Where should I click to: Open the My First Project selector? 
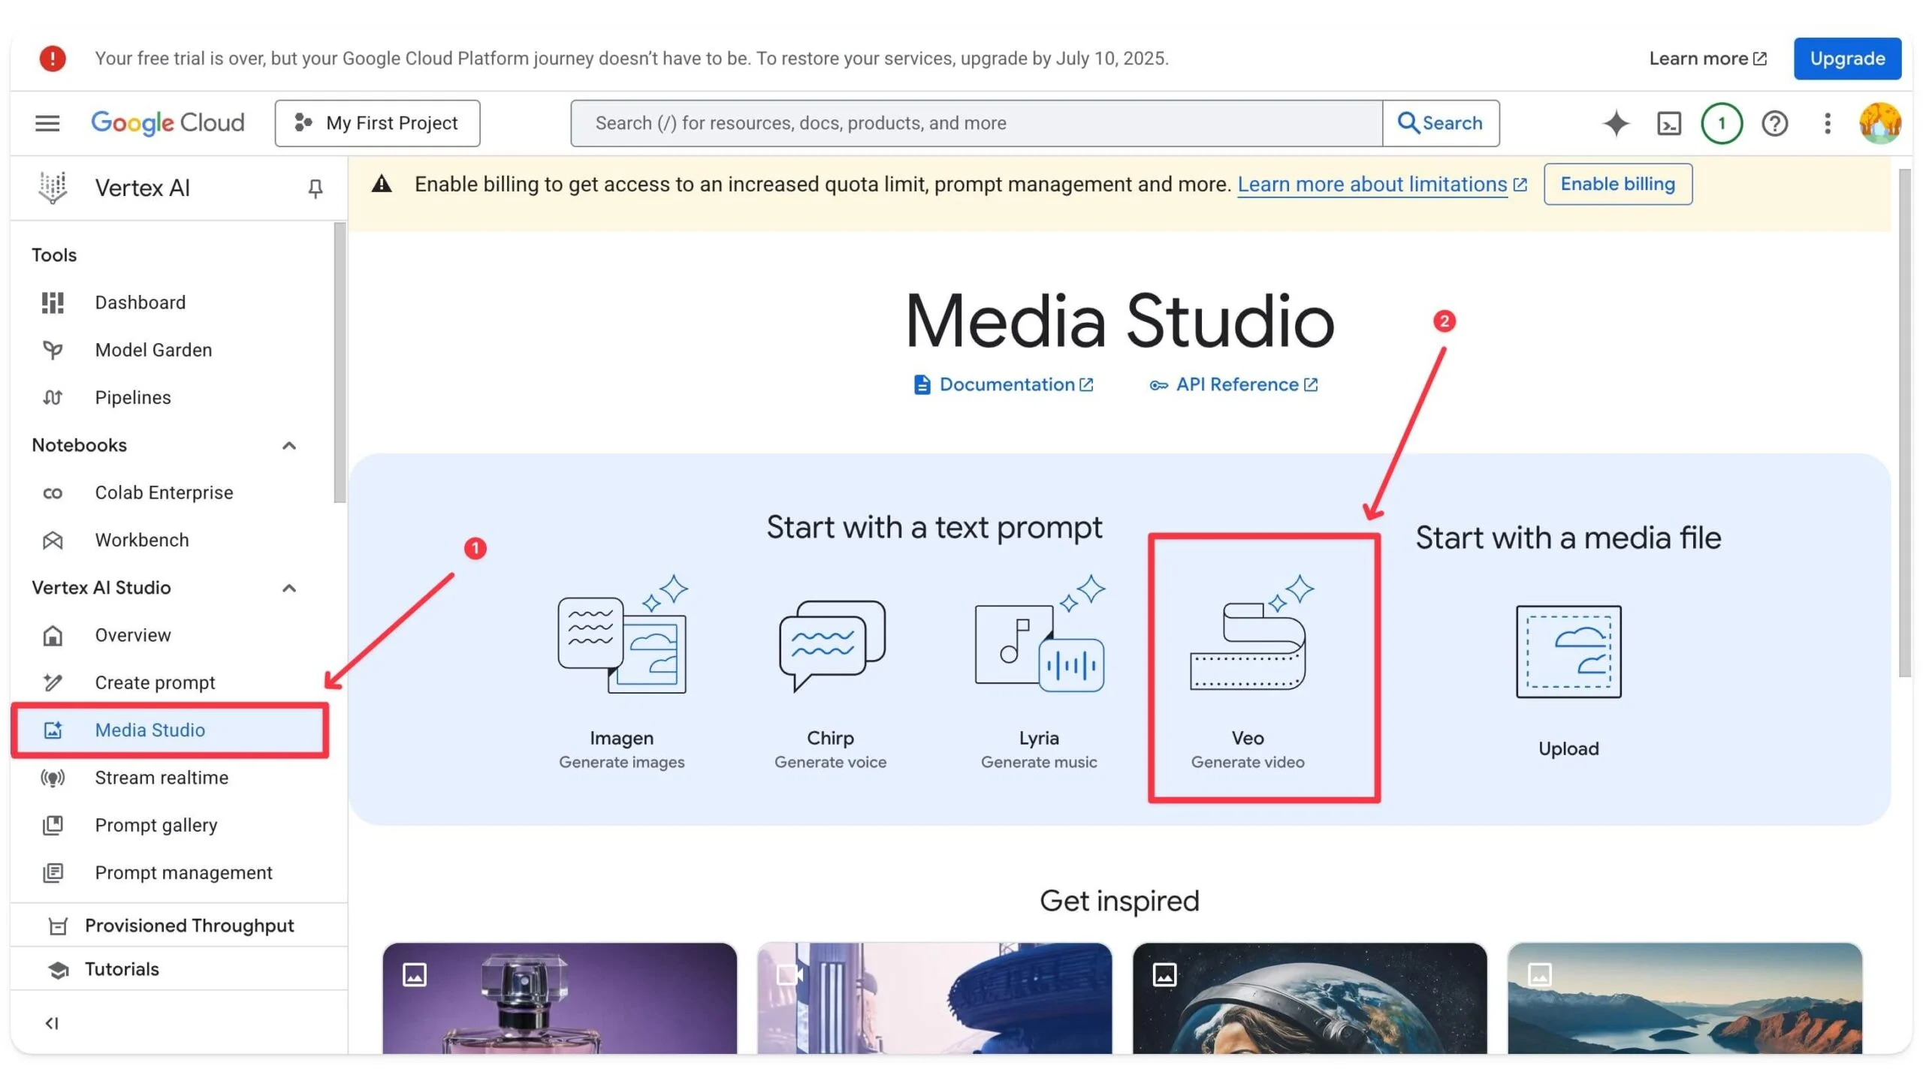point(377,123)
